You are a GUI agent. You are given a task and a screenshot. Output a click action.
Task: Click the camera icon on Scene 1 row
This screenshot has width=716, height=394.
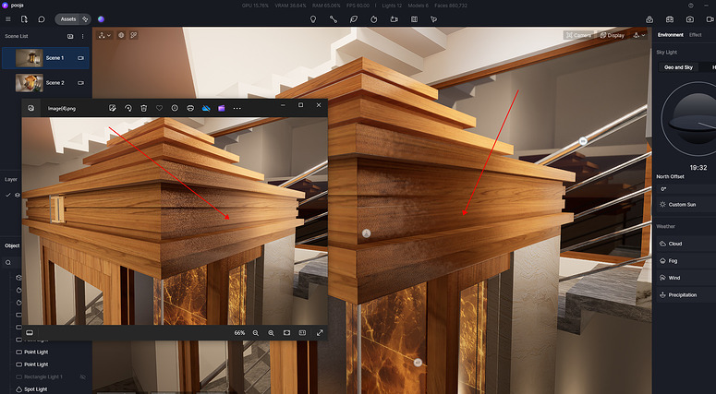coord(80,58)
